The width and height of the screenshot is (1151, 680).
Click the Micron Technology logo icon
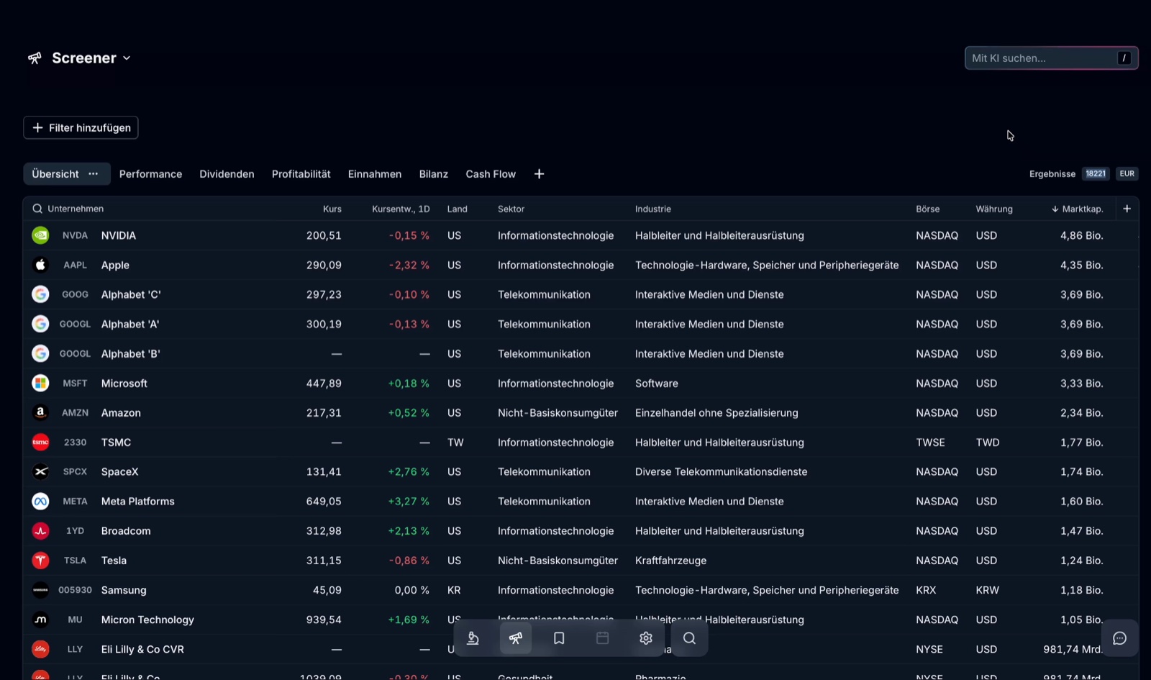coord(41,620)
